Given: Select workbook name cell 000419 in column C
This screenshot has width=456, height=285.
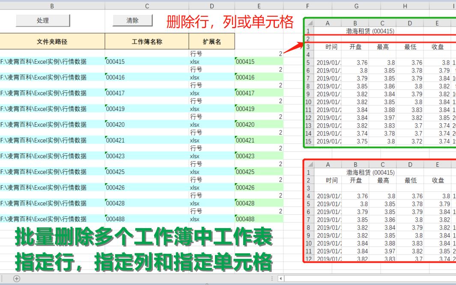Looking at the screenshot, I should [147, 108].
